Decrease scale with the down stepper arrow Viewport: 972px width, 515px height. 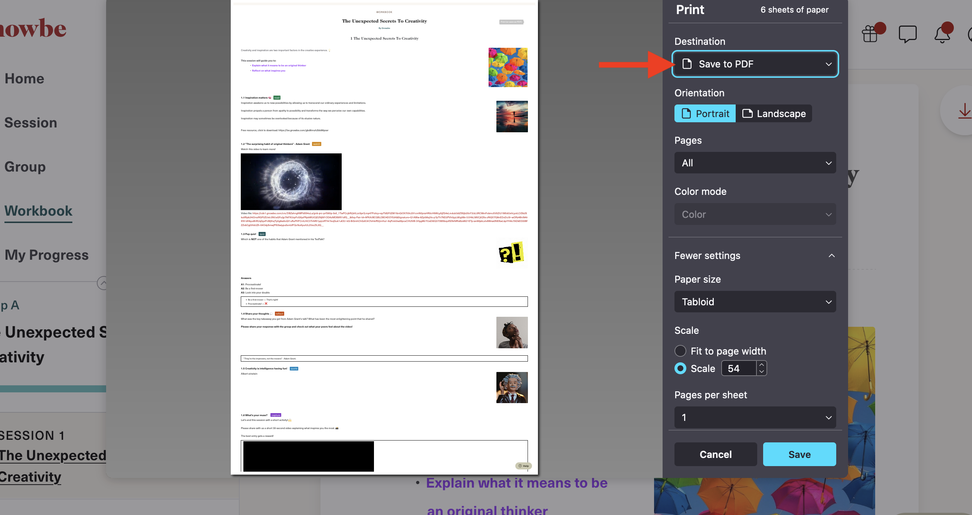(x=761, y=372)
